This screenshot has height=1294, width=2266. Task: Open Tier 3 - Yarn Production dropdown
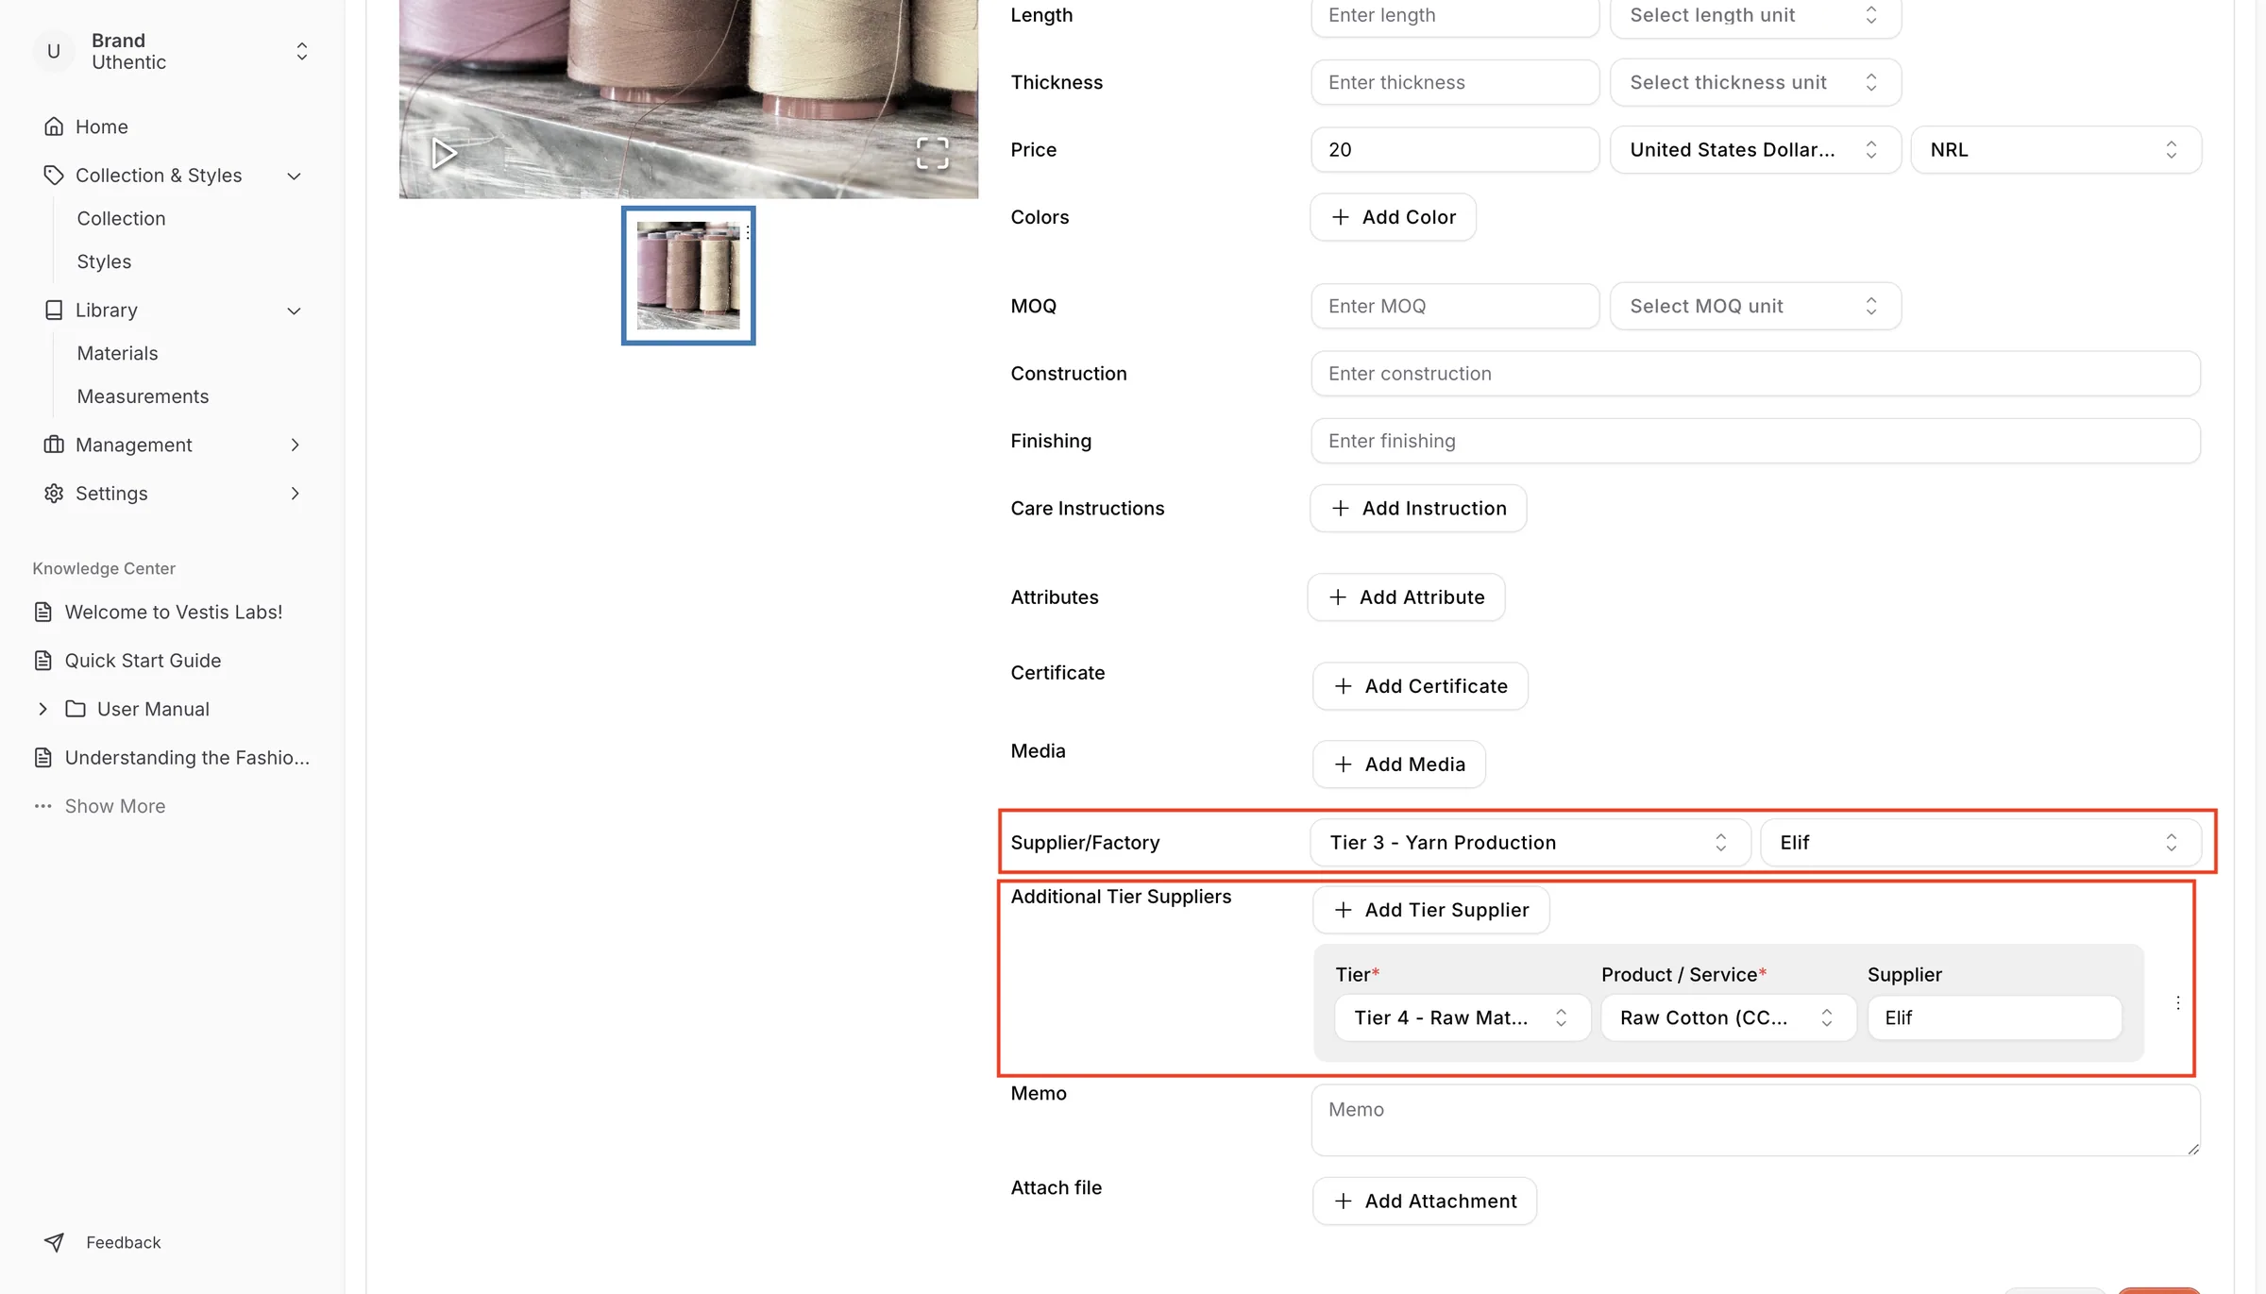(1530, 842)
